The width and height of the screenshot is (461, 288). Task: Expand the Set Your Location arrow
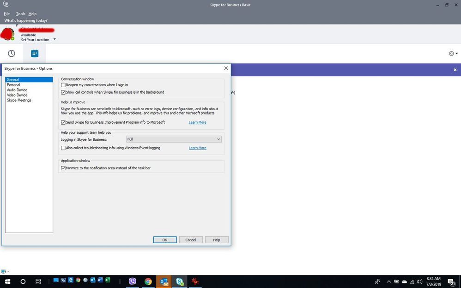tap(55, 39)
